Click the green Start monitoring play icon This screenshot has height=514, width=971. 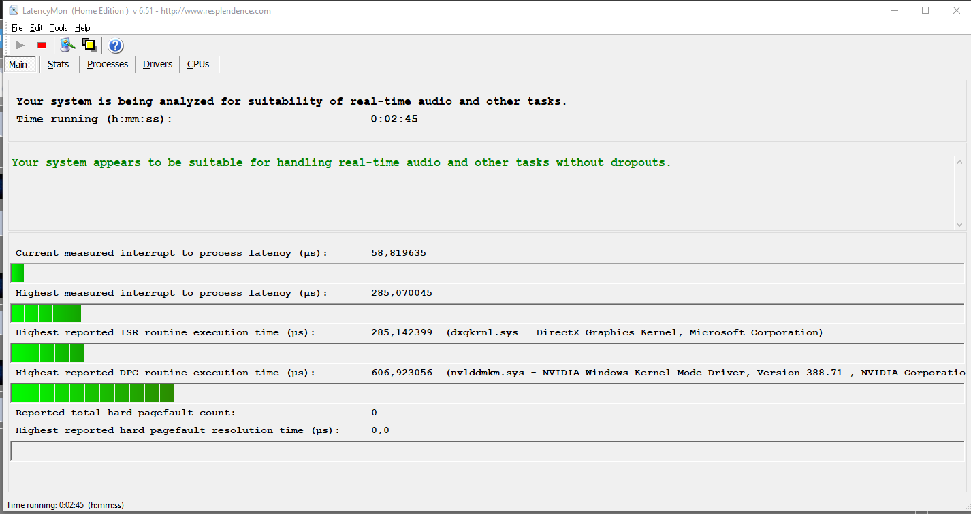pos(20,46)
